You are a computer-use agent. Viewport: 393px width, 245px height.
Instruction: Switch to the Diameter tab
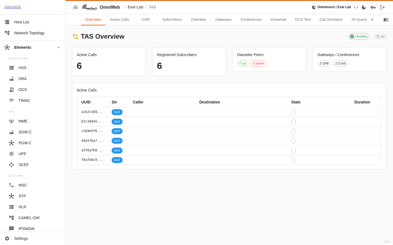coord(199,20)
